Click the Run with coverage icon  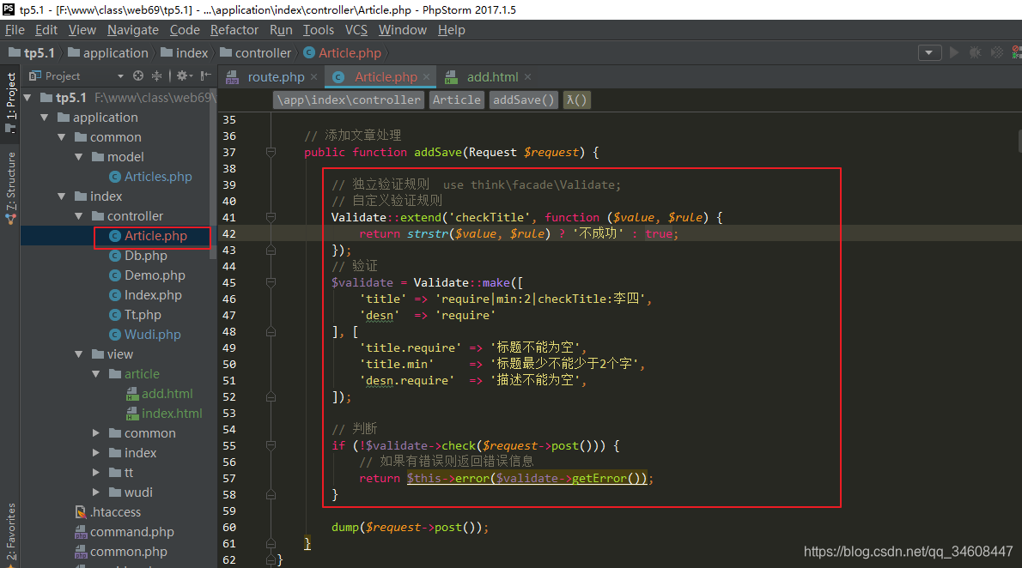click(996, 52)
